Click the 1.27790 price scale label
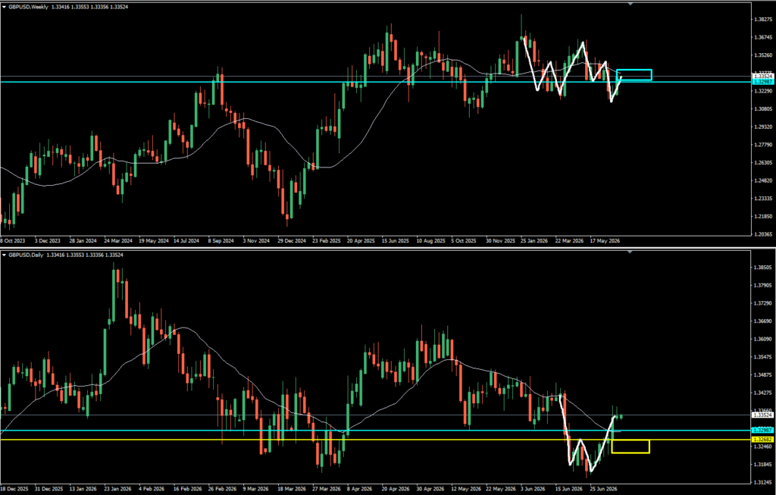This screenshot has height=495, width=776. (x=763, y=145)
